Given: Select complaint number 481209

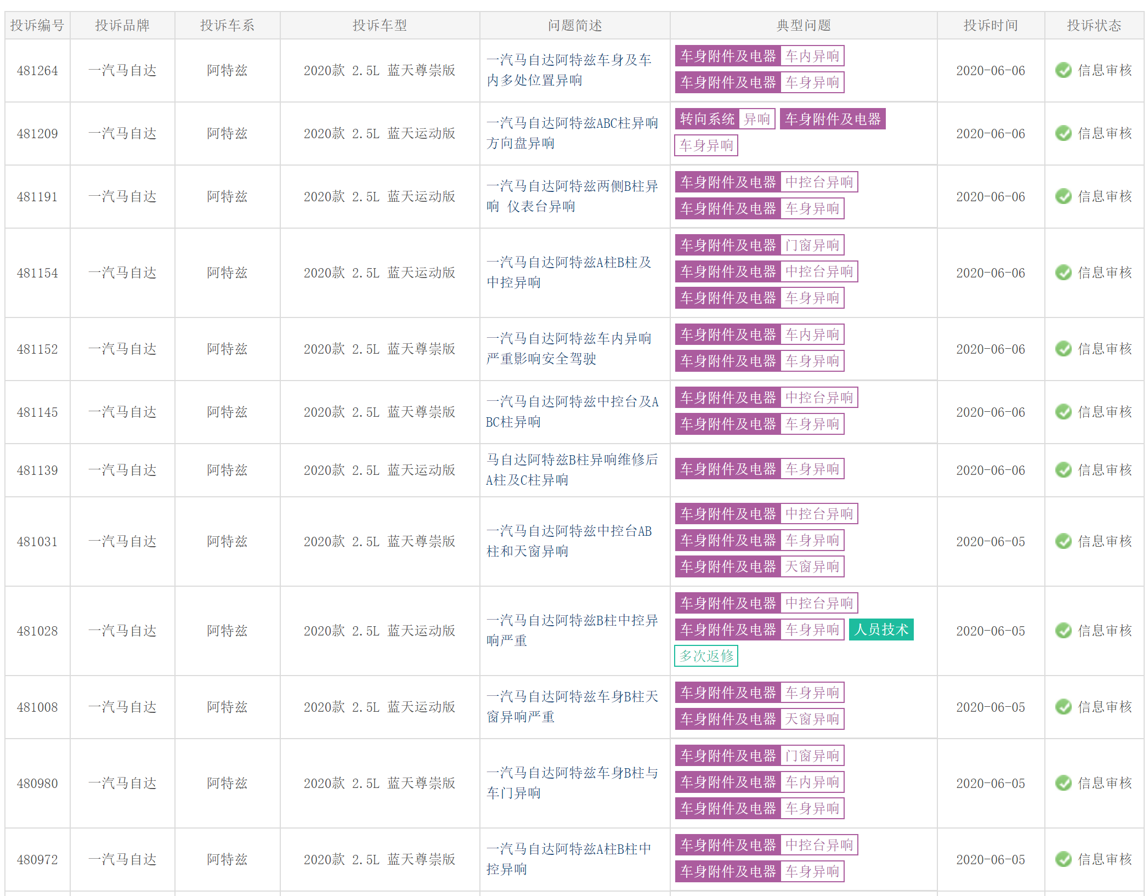Looking at the screenshot, I should tap(37, 134).
